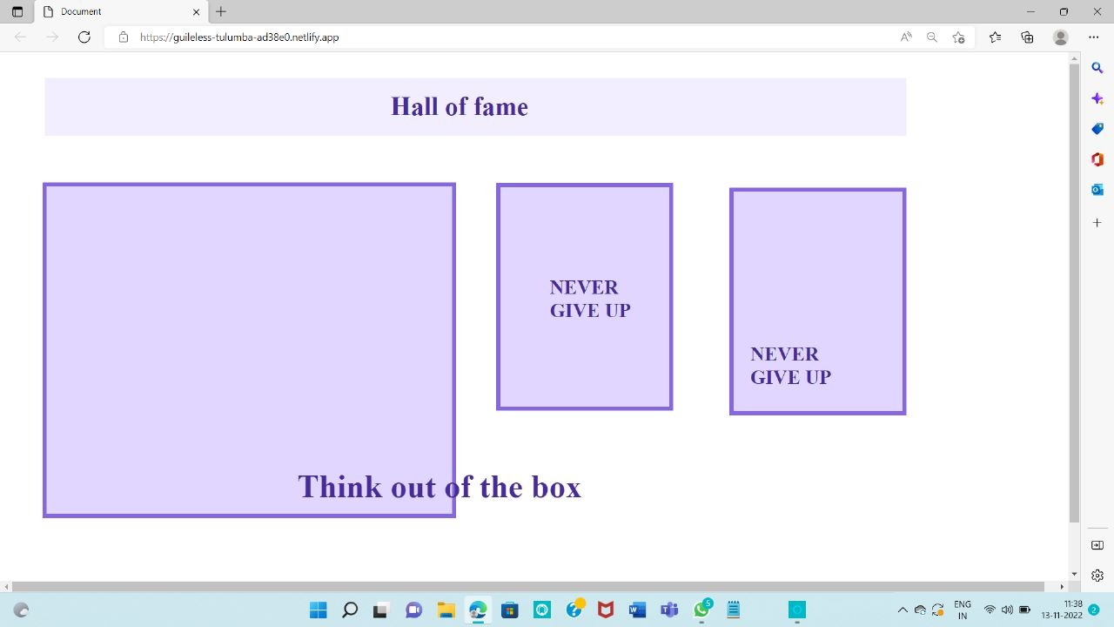Select the Document tab
1114x627 pixels.
click(x=122, y=12)
